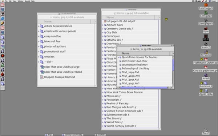Click the green face icon in launcher strip
Viewport: 218px width, 136px height.
click(x=3, y=65)
